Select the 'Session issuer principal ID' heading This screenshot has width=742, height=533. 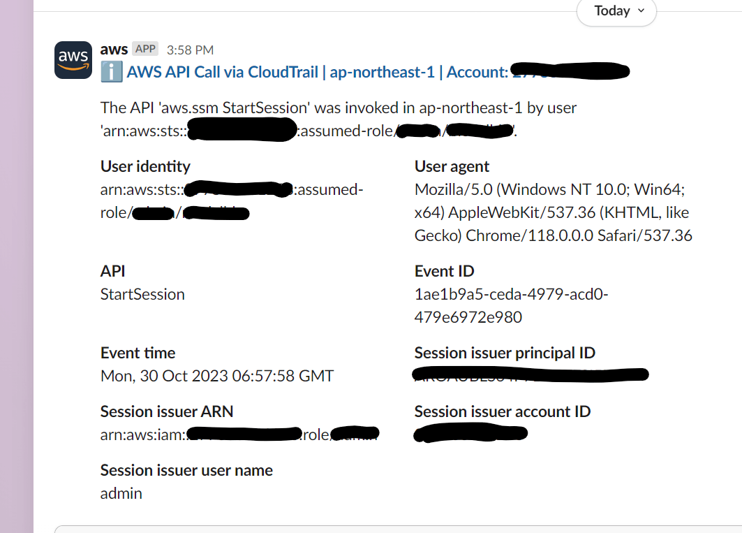coord(505,353)
